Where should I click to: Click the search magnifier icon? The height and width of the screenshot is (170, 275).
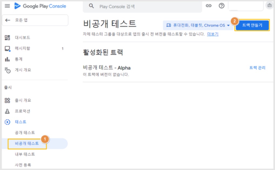(91, 6)
